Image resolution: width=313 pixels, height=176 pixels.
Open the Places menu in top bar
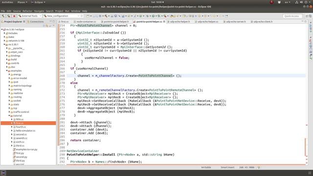[x=22, y=2]
